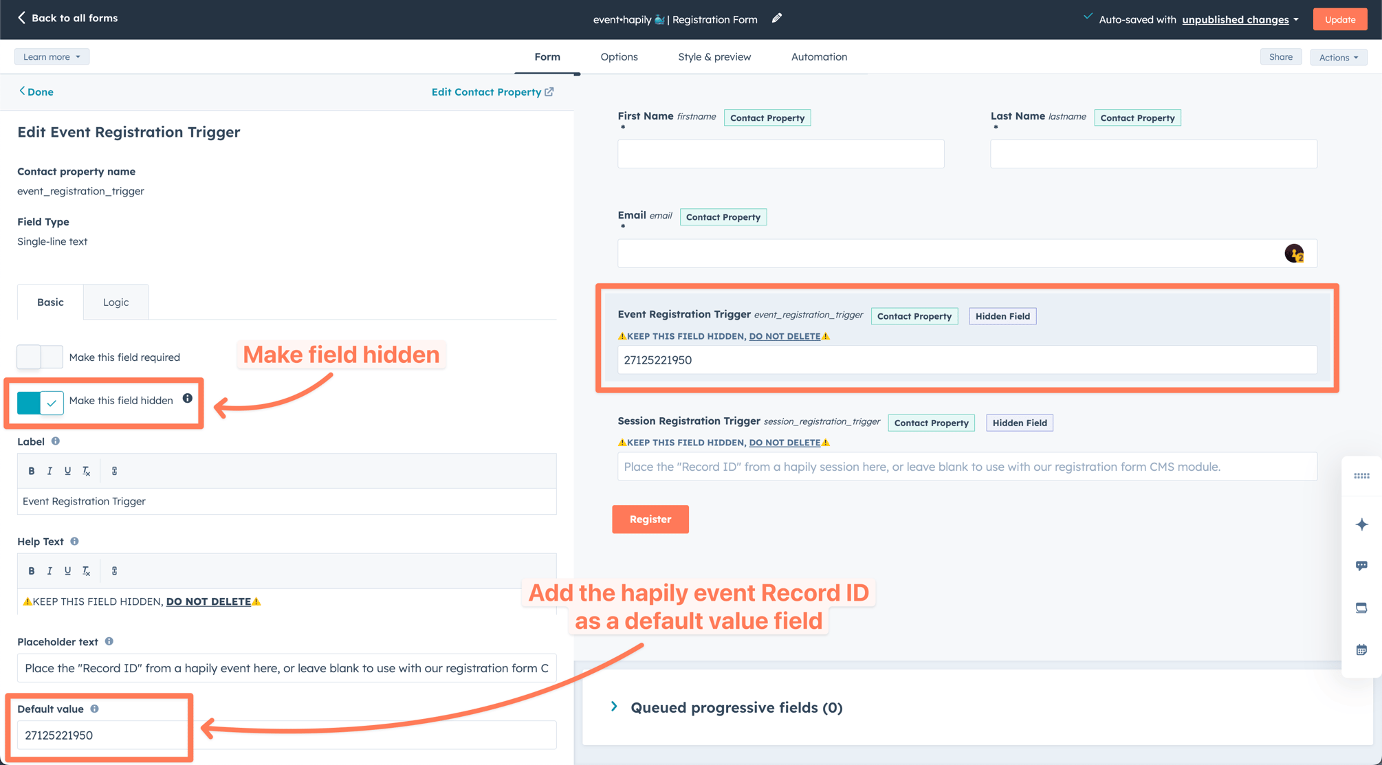Open Edit Contact Property link
The image size is (1382, 765).
point(492,91)
